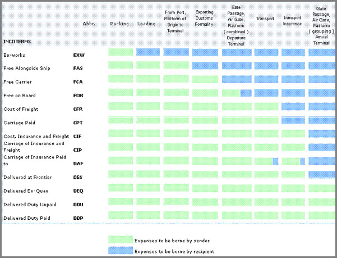
Task: Click the green sender expenses legend swatch
Action: pos(121,240)
